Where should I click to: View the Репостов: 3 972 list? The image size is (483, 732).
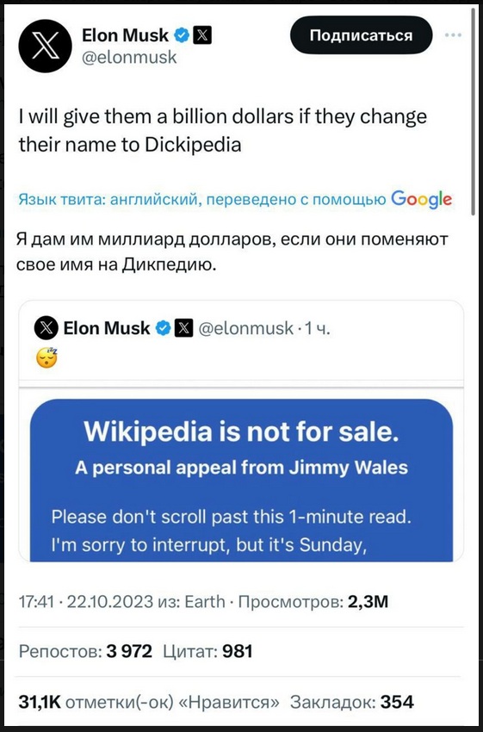[85, 651]
